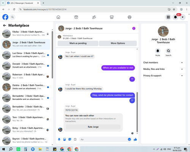Click the Rate Jorge button
This screenshot has height=152, width=190.
tap(93, 127)
